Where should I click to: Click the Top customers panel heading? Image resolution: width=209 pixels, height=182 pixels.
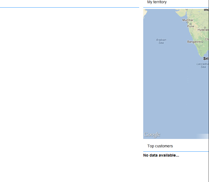pyautogui.click(x=160, y=146)
